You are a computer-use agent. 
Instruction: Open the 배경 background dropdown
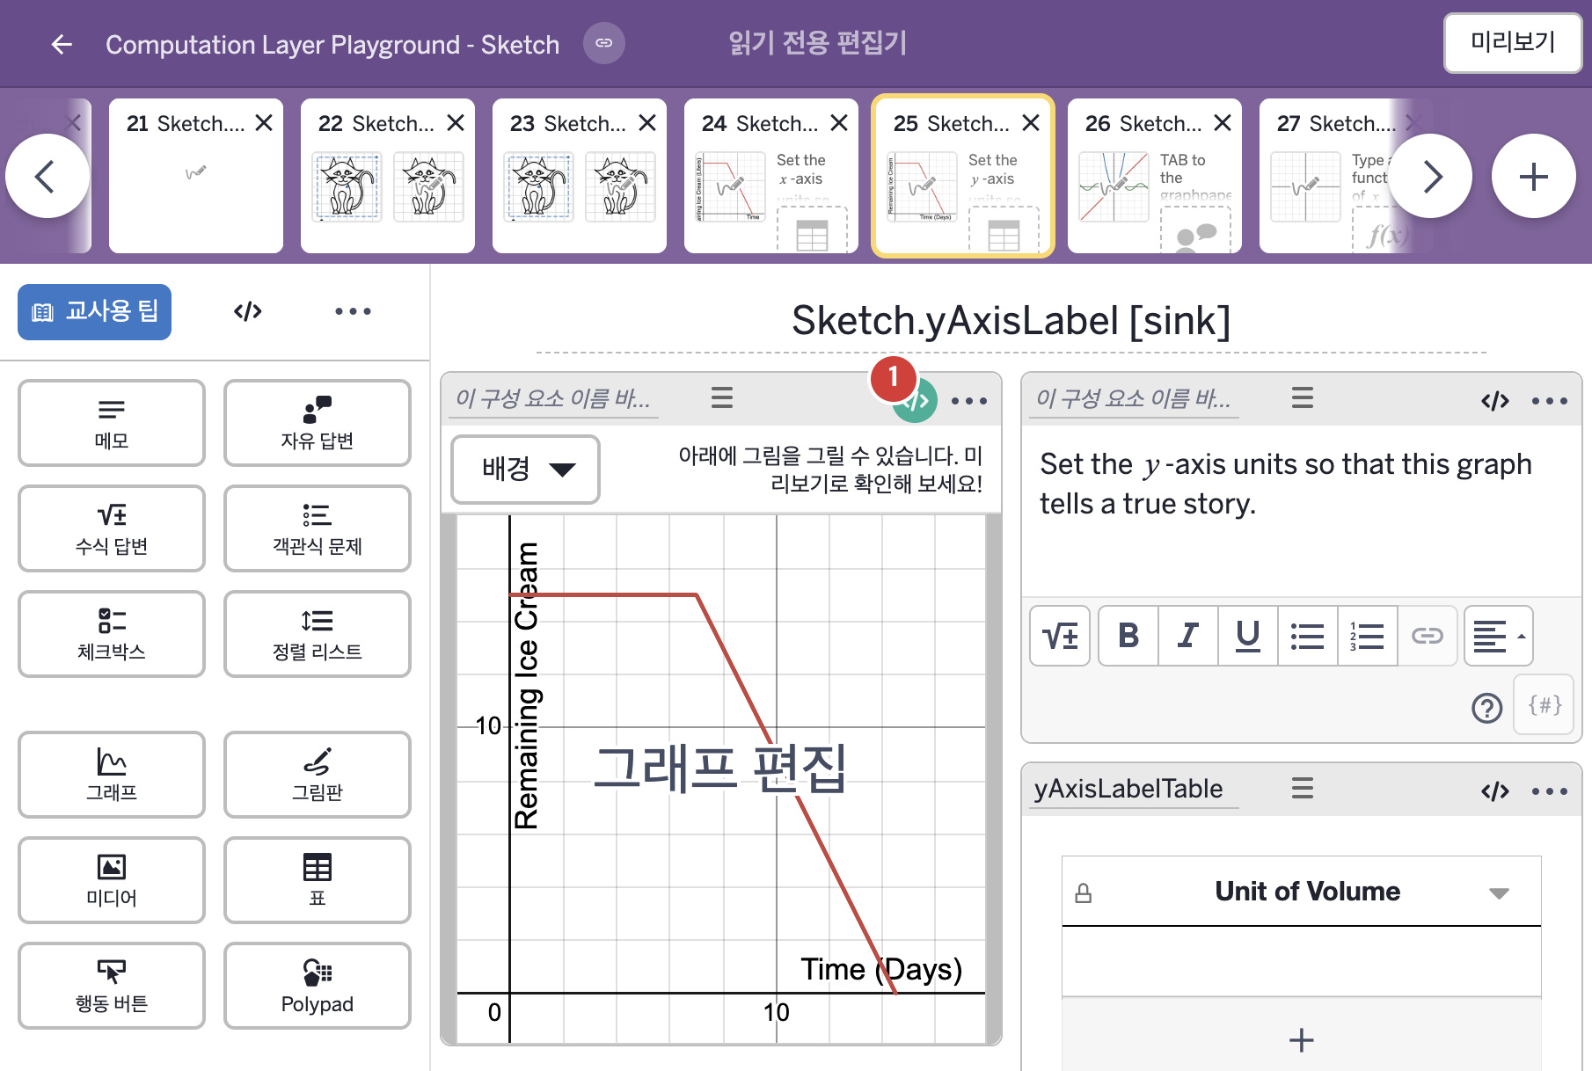tap(526, 470)
